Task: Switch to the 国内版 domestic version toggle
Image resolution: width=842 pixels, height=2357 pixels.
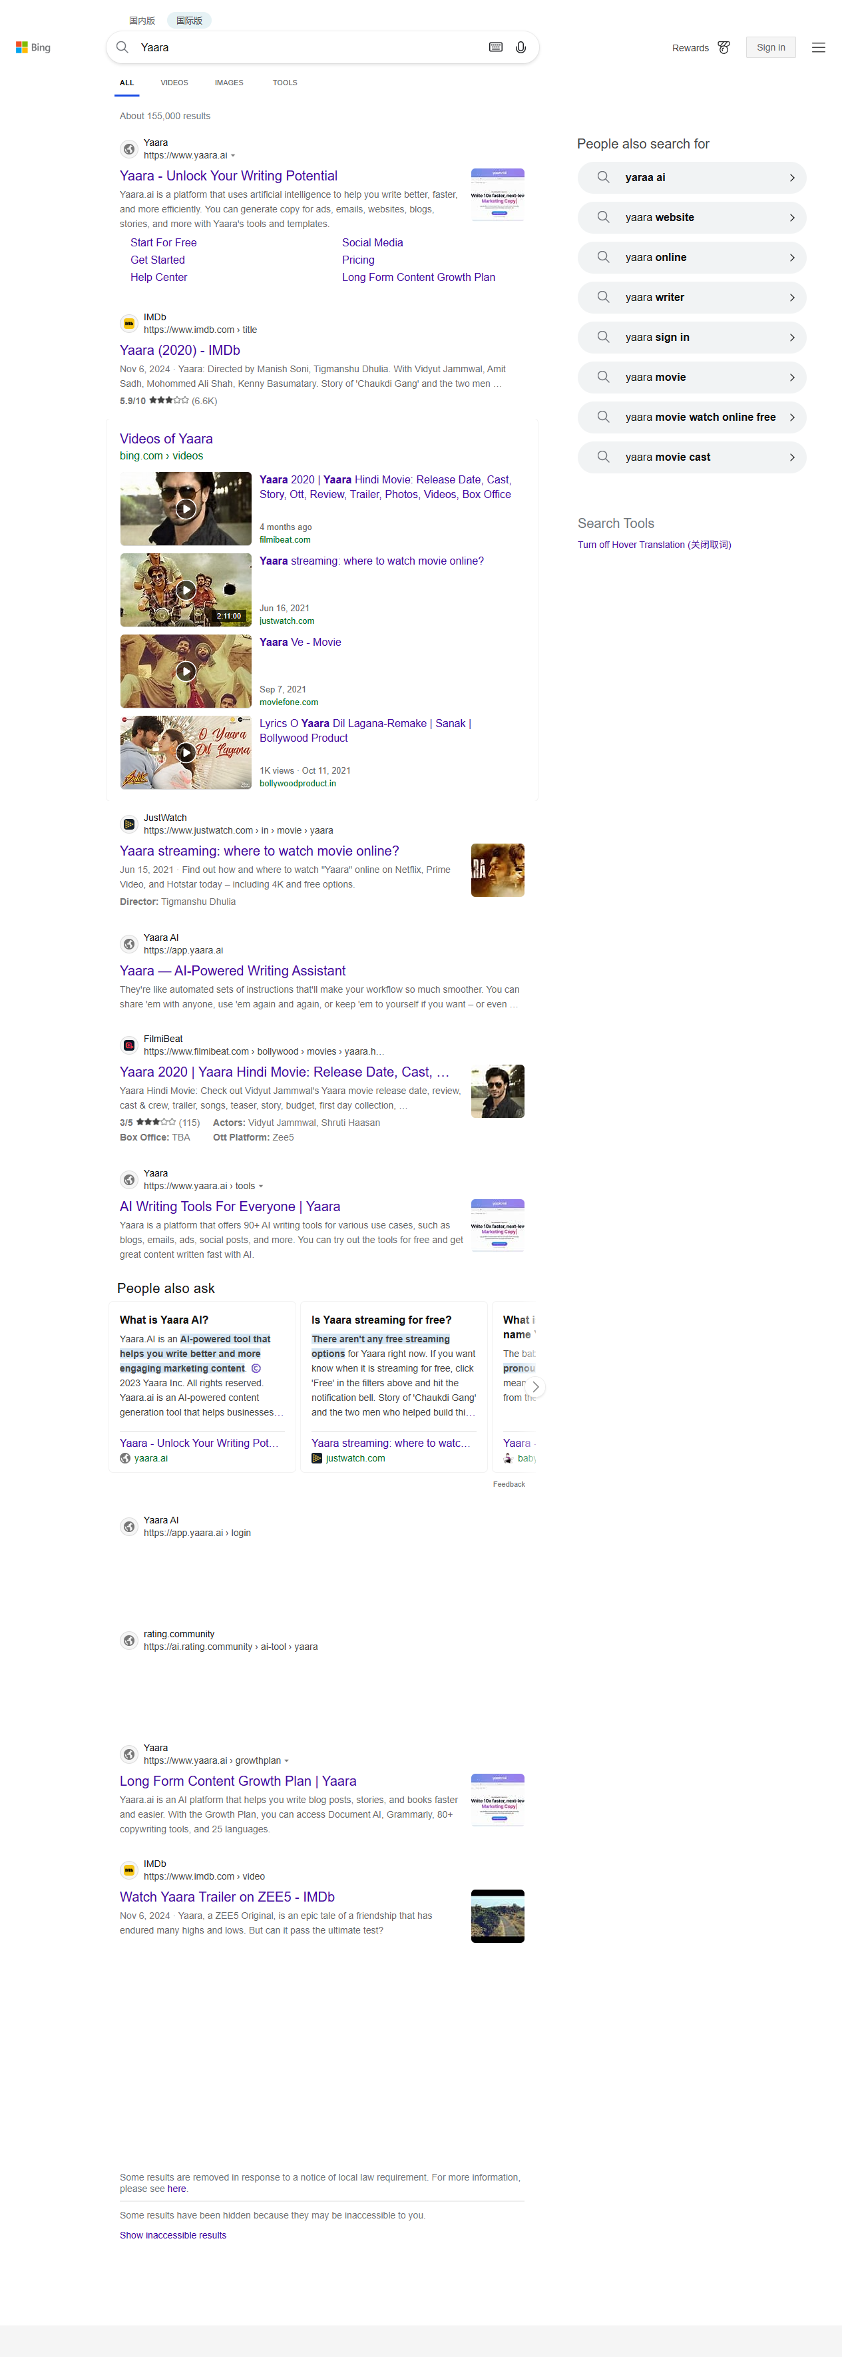Action: click(142, 20)
